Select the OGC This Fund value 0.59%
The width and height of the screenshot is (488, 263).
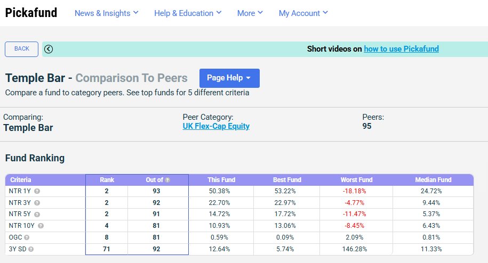click(x=219, y=237)
